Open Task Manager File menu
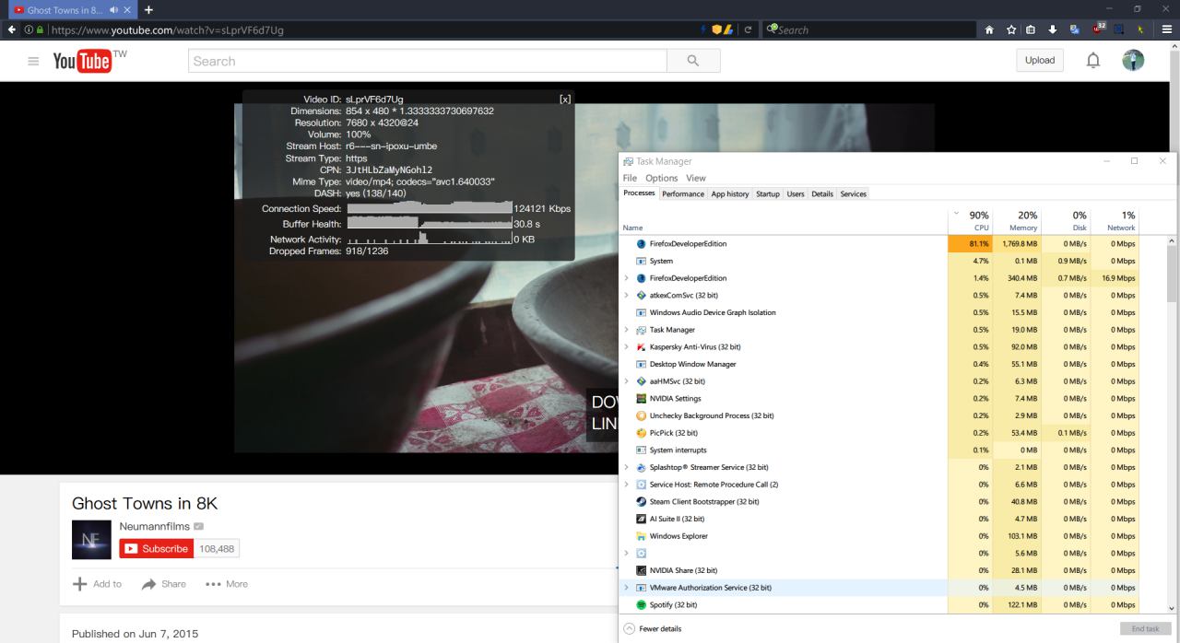1180x643 pixels. pos(630,178)
